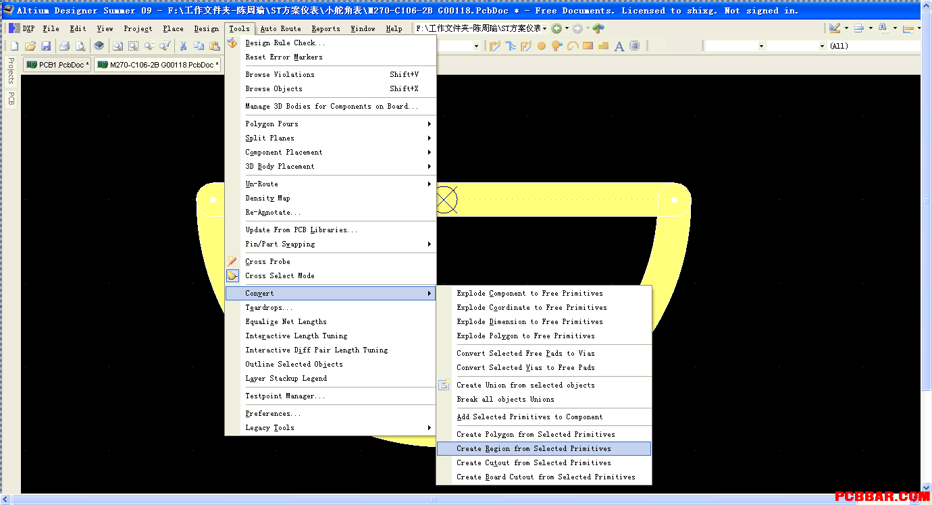Click the Print icon in toolbar
This screenshot has height=505, width=932.
click(x=65, y=46)
